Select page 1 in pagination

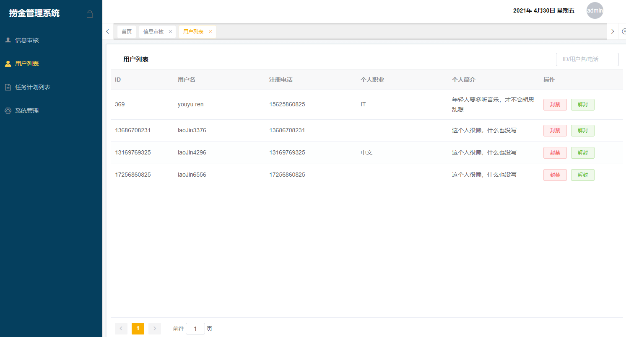click(x=138, y=329)
